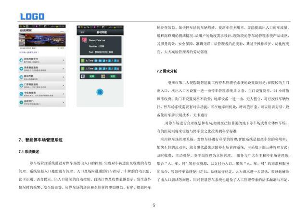Tap the city night banner image in left phone

click(x=42, y=40)
